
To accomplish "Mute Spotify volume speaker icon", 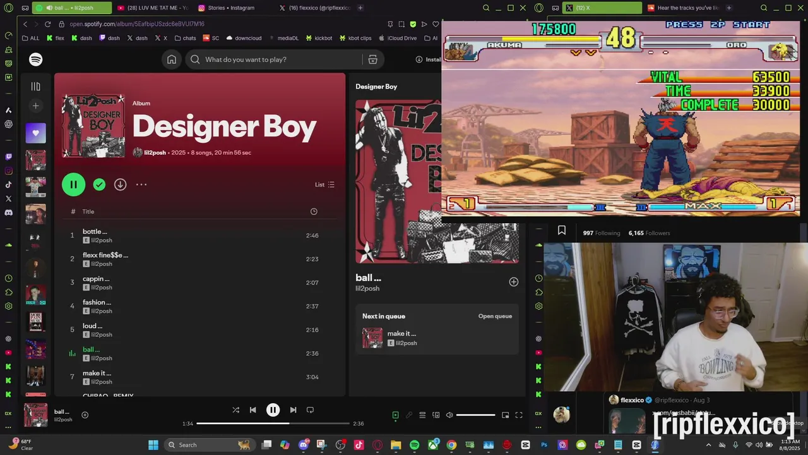I will click(449, 415).
